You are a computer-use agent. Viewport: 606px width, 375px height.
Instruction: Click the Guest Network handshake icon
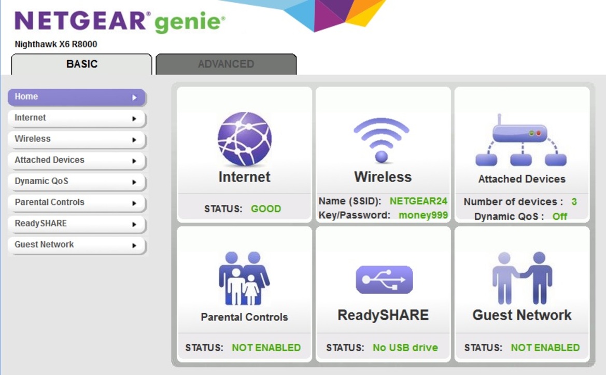click(x=522, y=277)
